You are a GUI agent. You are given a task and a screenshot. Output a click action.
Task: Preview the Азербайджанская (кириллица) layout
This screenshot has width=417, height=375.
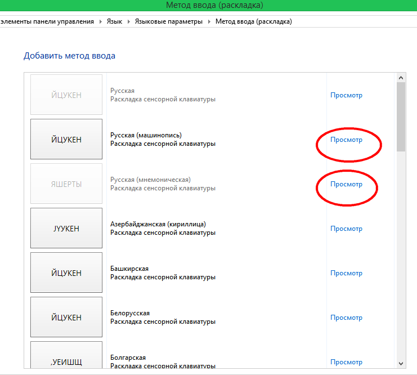coord(346,229)
